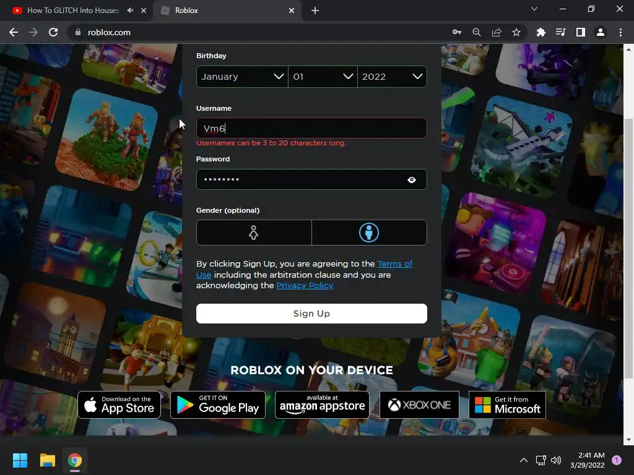The image size is (634, 475).
Task: Switch to the How To GLITCH Into Houses tab
Action: coord(73,11)
